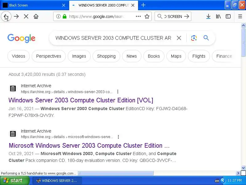Open page actions three-dot menu in address bar
This screenshot has width=246, height=185.
[x=138, y=16]
